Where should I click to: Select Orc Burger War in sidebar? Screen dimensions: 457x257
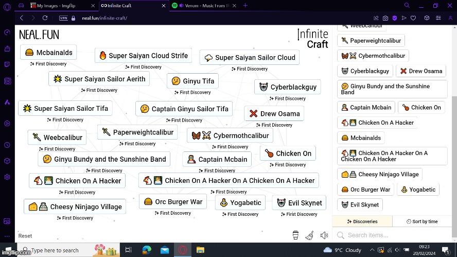(366, 190)
